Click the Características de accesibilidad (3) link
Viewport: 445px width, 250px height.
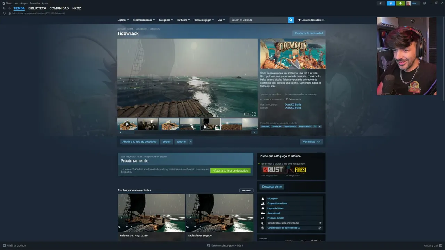284,228
